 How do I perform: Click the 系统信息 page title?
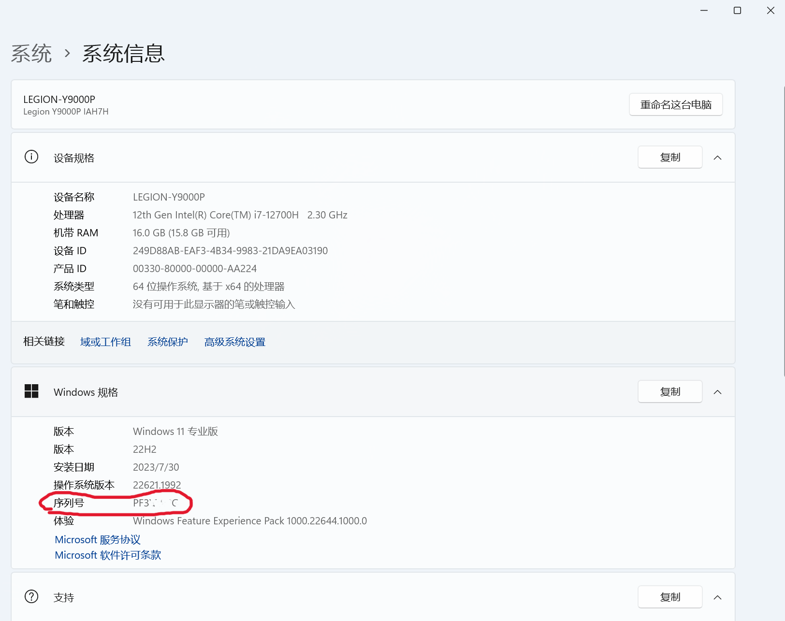[x=124, y=53]
